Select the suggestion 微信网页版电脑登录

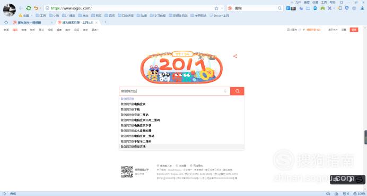click(181, 104)
